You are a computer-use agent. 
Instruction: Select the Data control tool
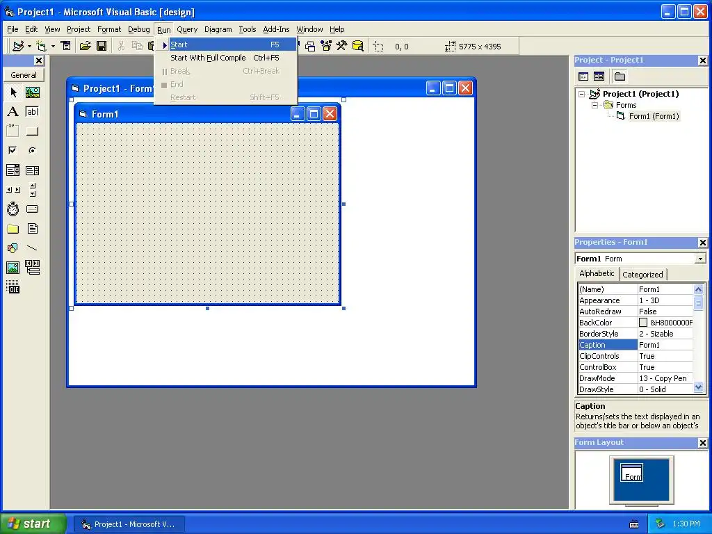[32, 268]
